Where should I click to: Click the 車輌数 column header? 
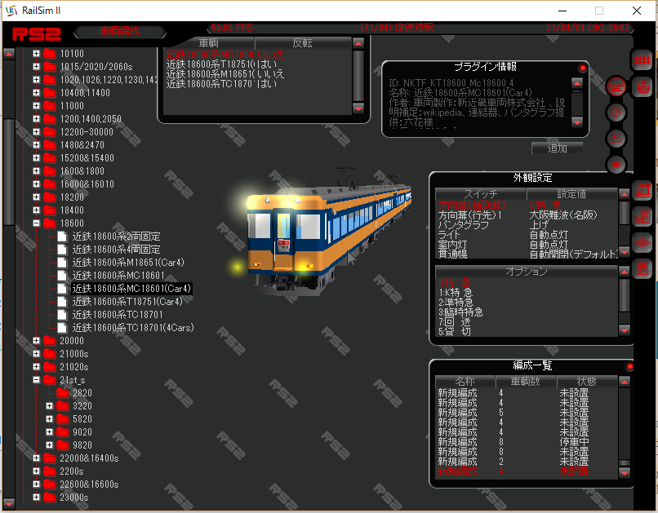(x=526, y=382)
